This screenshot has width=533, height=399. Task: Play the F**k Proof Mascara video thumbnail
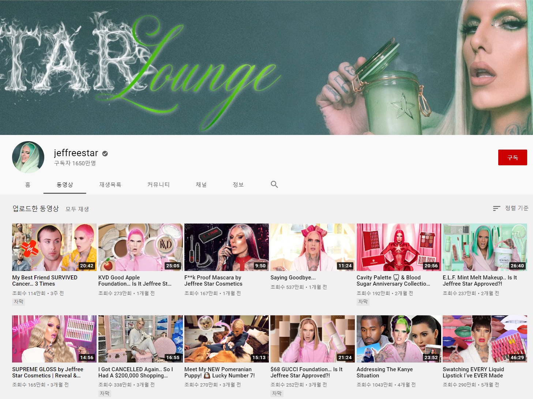pos(226,247)
